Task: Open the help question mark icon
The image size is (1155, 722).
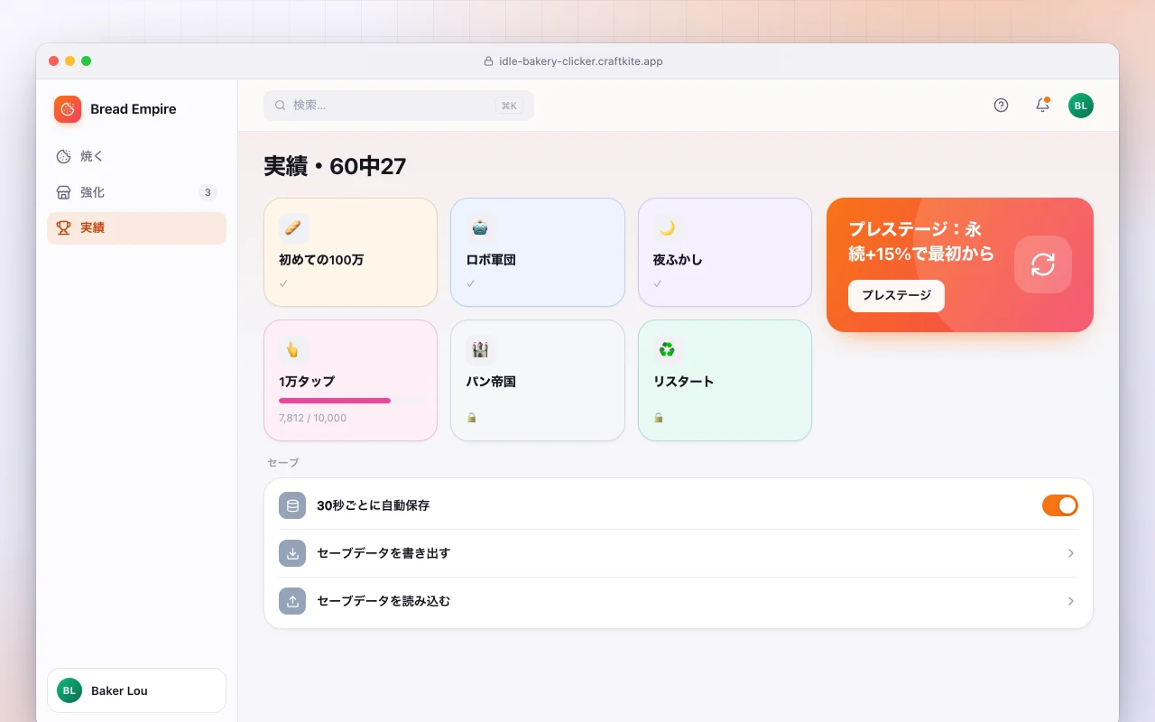Action: tap(1001, 106)
